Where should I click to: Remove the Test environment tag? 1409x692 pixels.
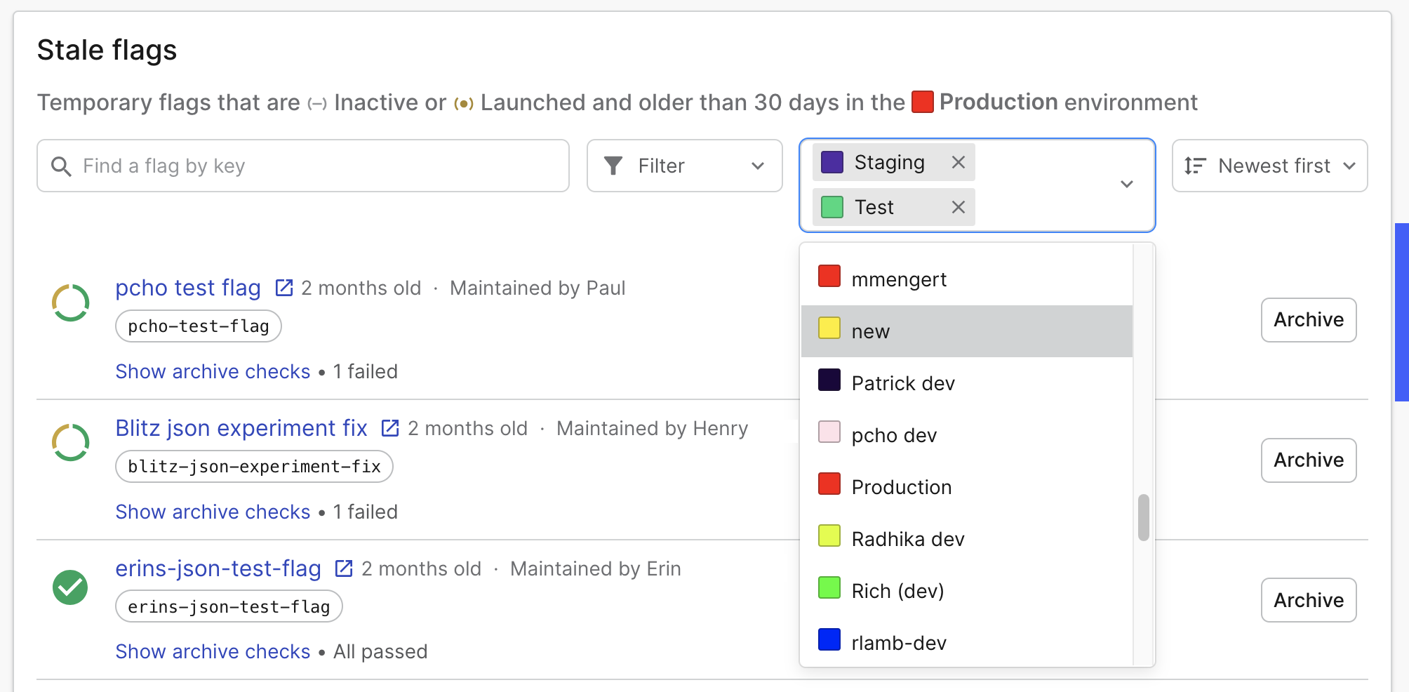click(x=958, y=206)
